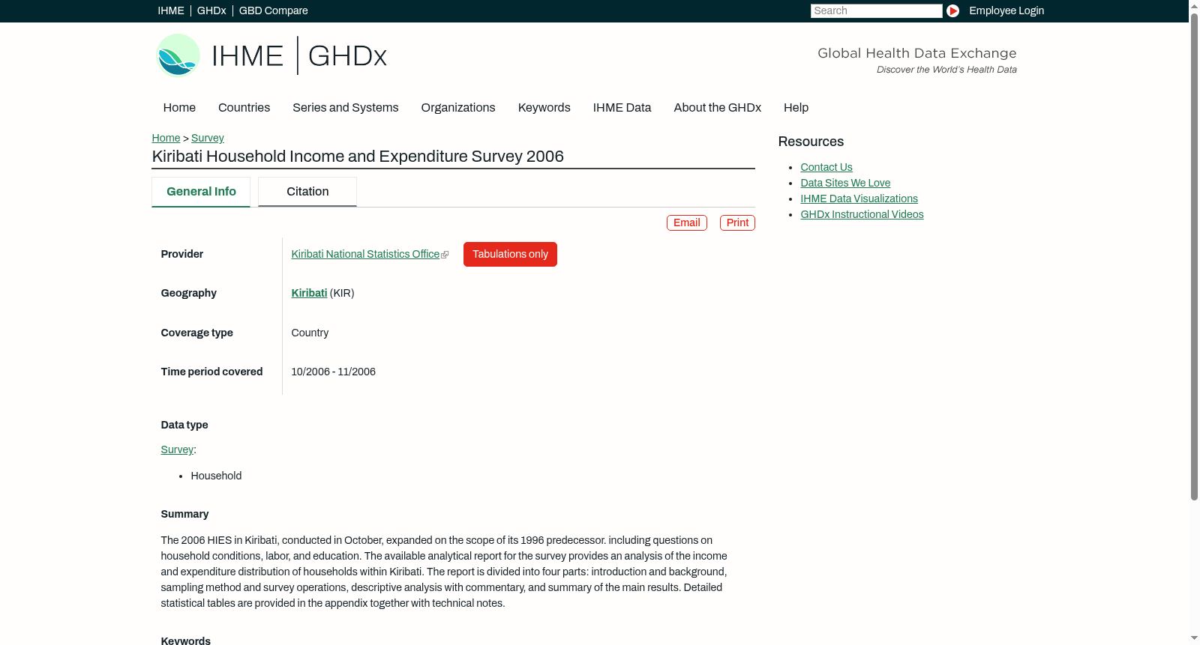
Task: Open the Survey data type link
Action: pos(177,449)
